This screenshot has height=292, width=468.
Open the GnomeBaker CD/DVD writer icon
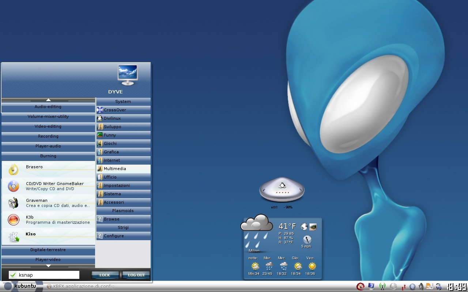tap(14, 186)
